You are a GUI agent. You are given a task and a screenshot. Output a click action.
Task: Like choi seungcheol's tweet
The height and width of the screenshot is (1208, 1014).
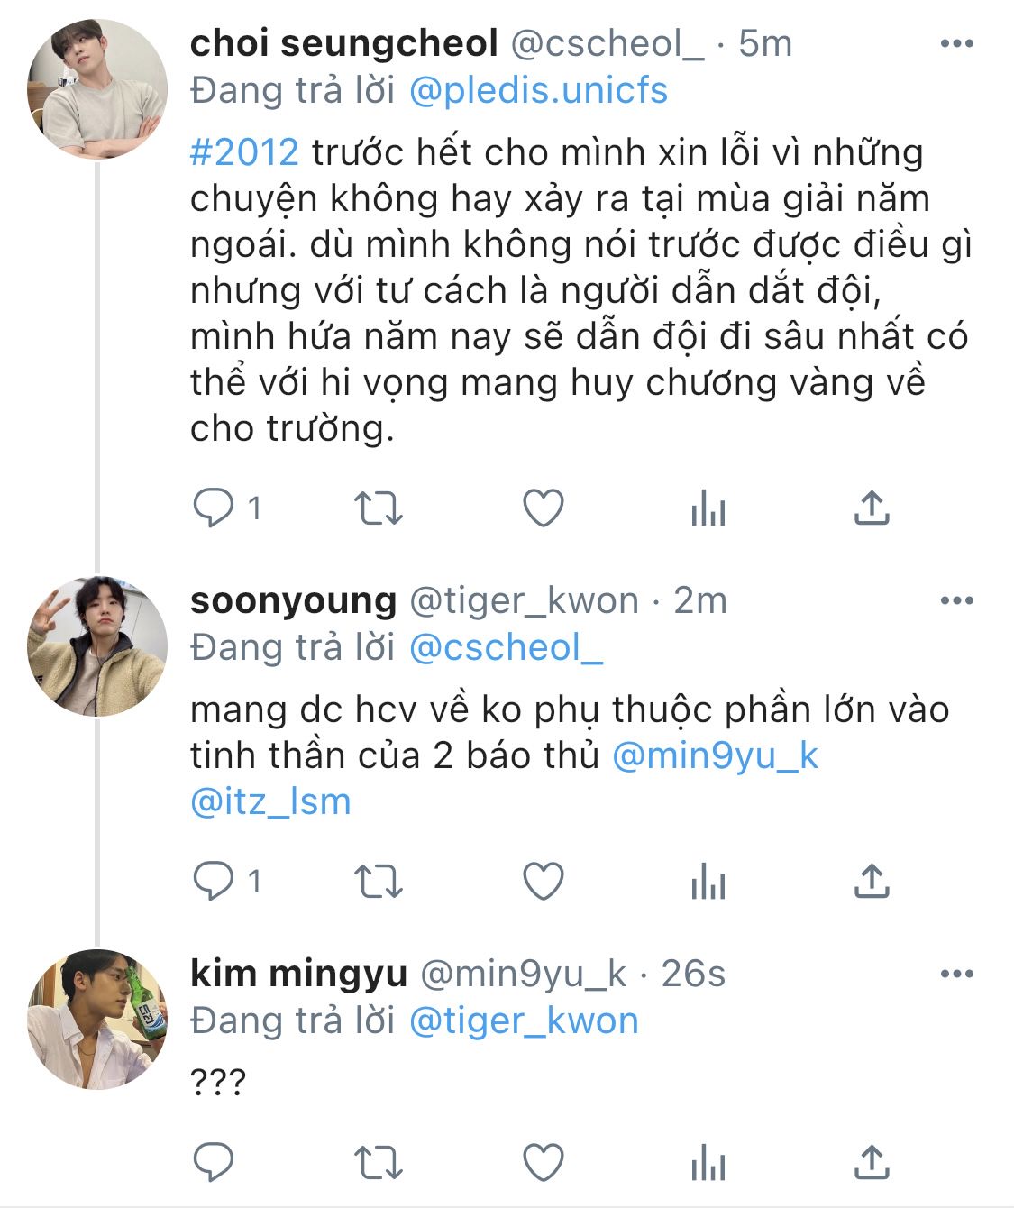coord(544,508)
